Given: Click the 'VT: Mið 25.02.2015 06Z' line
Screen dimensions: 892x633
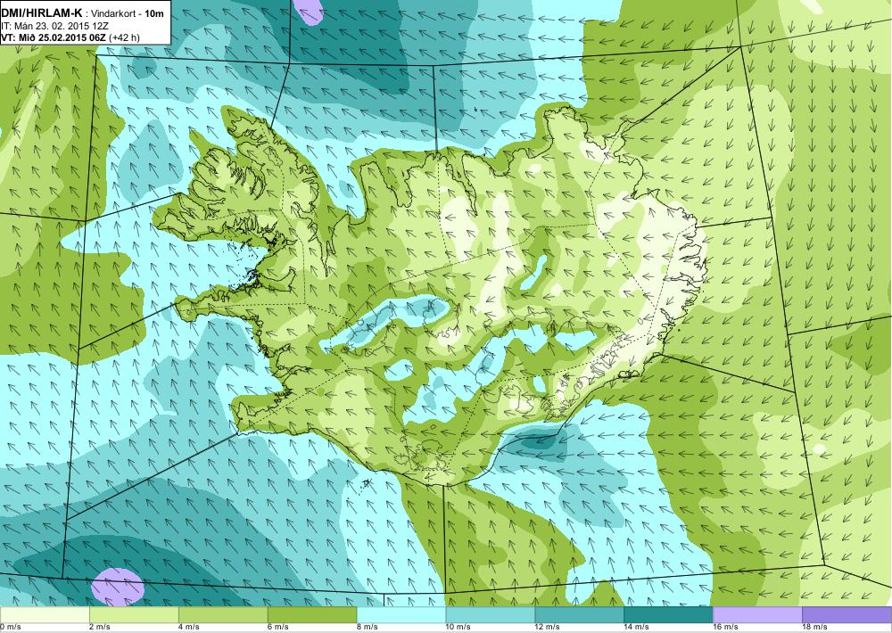Looking at the screenshot, I should click(x=54, y=37).
